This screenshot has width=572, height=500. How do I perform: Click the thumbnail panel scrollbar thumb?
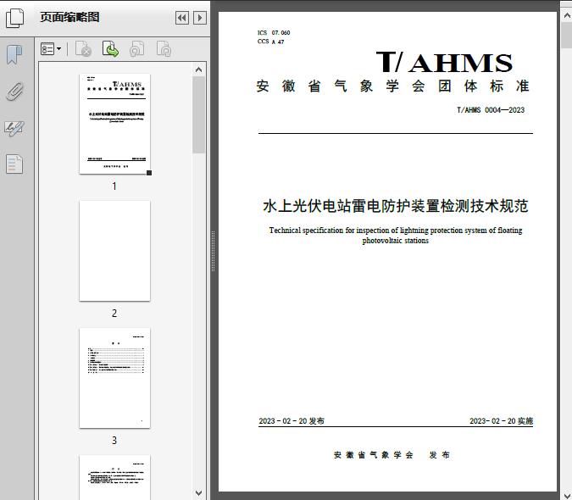click(199, 115)
